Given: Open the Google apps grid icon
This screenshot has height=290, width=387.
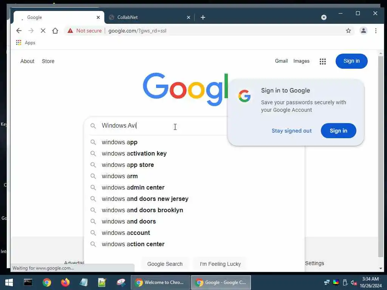Looking at the screenshot, I should pyautogui.click(x=323, y=61).
